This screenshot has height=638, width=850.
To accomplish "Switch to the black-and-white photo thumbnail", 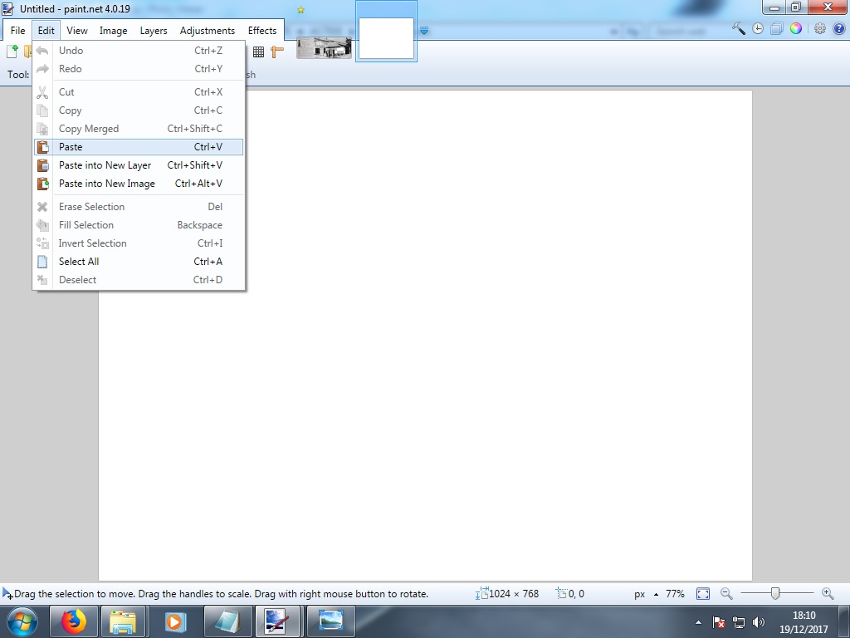I will (324, 47).
